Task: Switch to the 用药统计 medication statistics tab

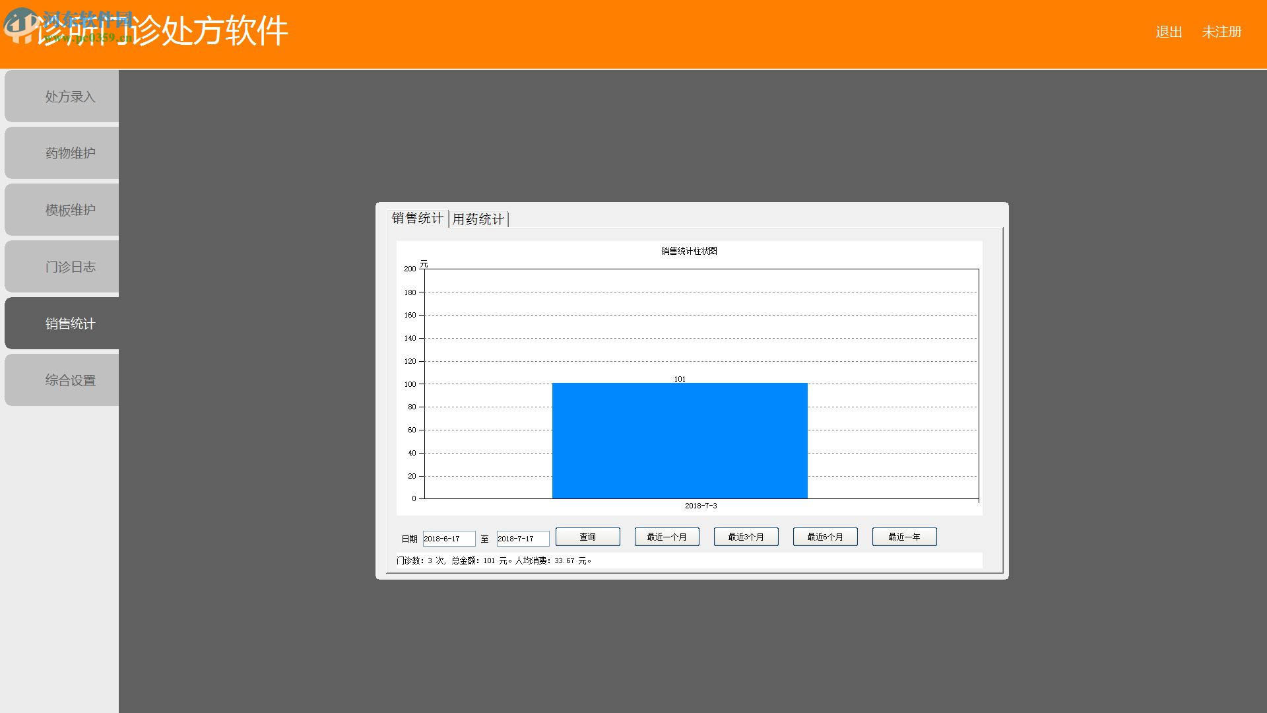Action: point(478,219)
